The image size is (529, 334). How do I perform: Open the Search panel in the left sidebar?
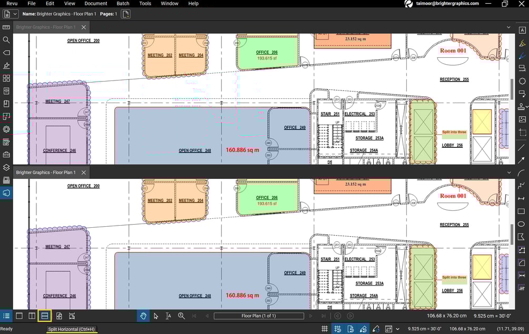(x=6, y=39)
